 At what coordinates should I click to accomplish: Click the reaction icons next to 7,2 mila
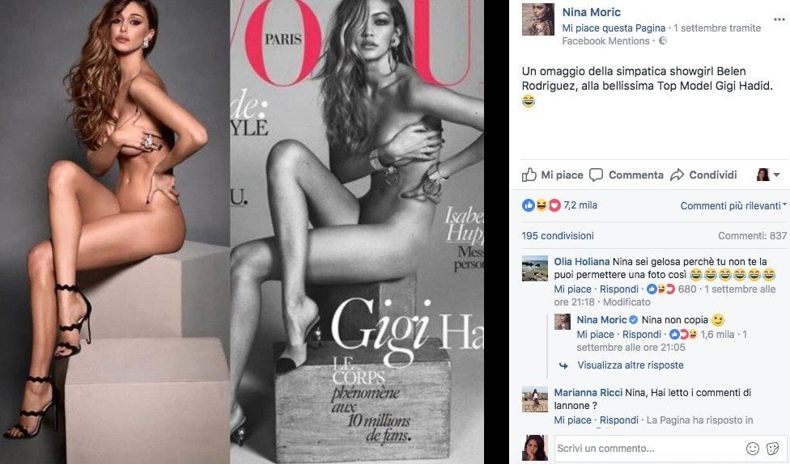click(x=542, y=205)
